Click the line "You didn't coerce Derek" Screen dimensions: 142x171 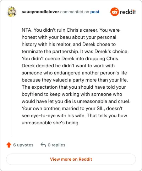pos(71,59)
